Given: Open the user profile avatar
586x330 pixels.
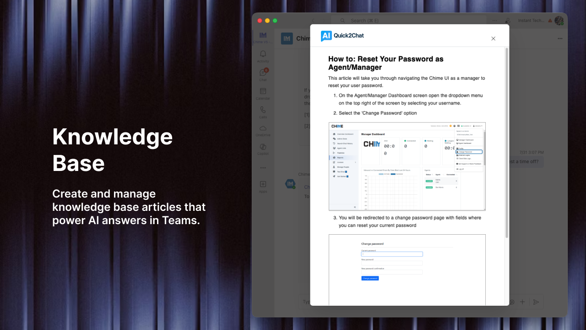Looking at the screenshot, I should tap(559, 21).
